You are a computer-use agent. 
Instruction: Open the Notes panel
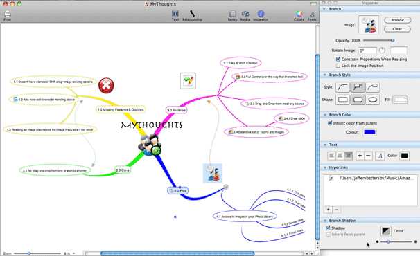(232, 16)
